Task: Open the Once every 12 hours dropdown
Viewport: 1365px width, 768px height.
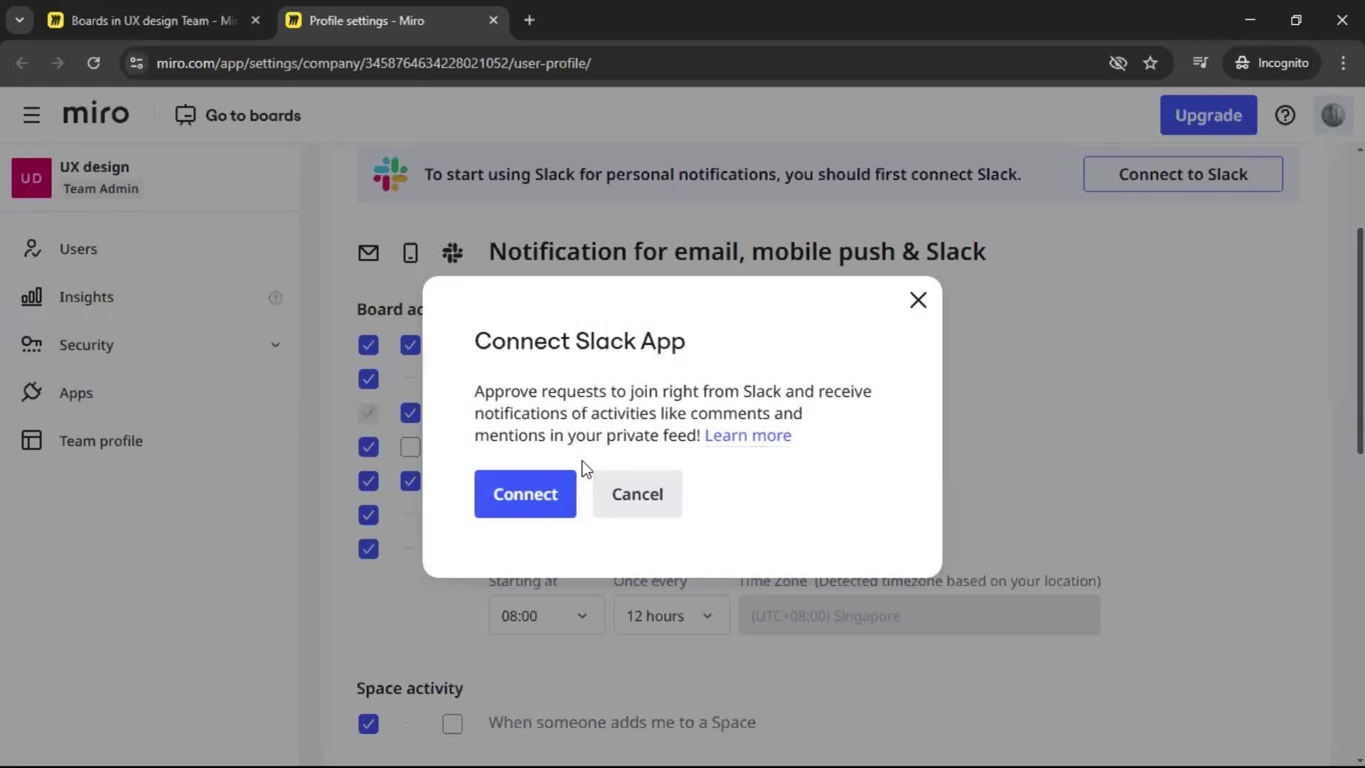Action: [x=671, y=616]
